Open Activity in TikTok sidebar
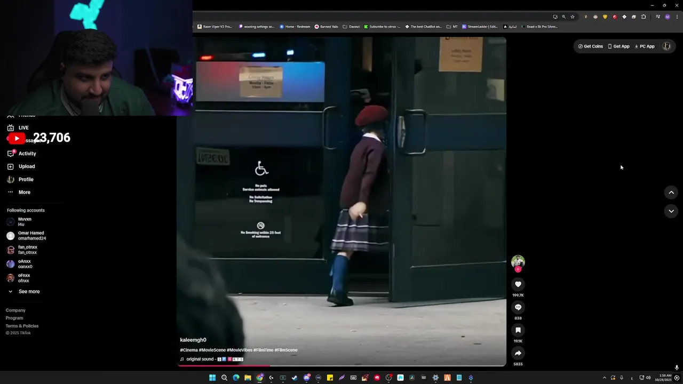This screenshot has width=683, height=384. pyautogui.click(x=21, y=154)
